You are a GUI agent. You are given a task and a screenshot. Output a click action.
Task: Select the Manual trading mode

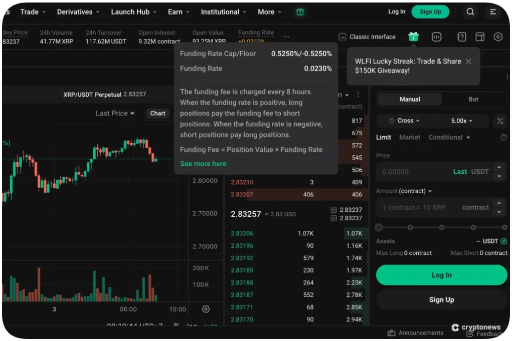click(x=410, y=100)
